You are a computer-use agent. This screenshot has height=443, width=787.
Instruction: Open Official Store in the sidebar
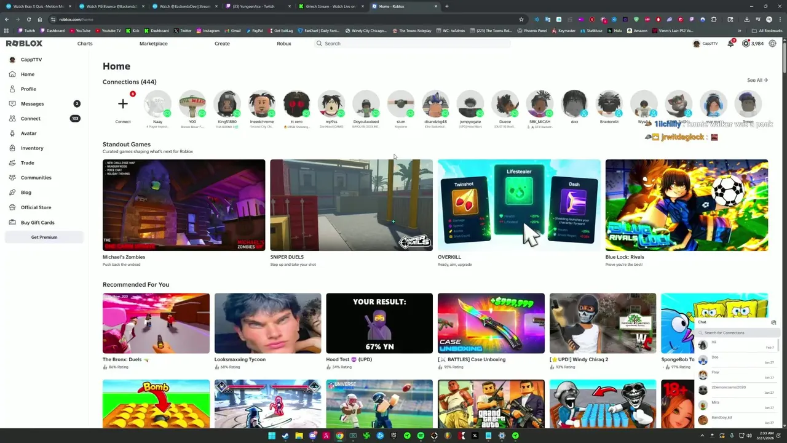pyautogui.click(x=36, y=207)
